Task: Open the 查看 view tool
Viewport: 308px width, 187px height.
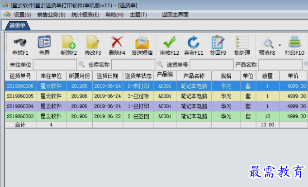Action: tap(44, 45)
